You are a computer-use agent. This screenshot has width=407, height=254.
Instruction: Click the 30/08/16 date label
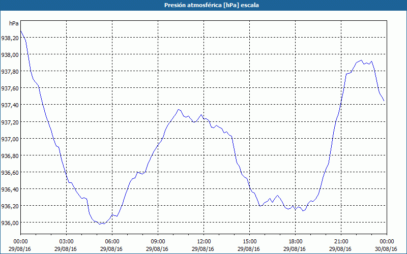[x=387, y=249]
